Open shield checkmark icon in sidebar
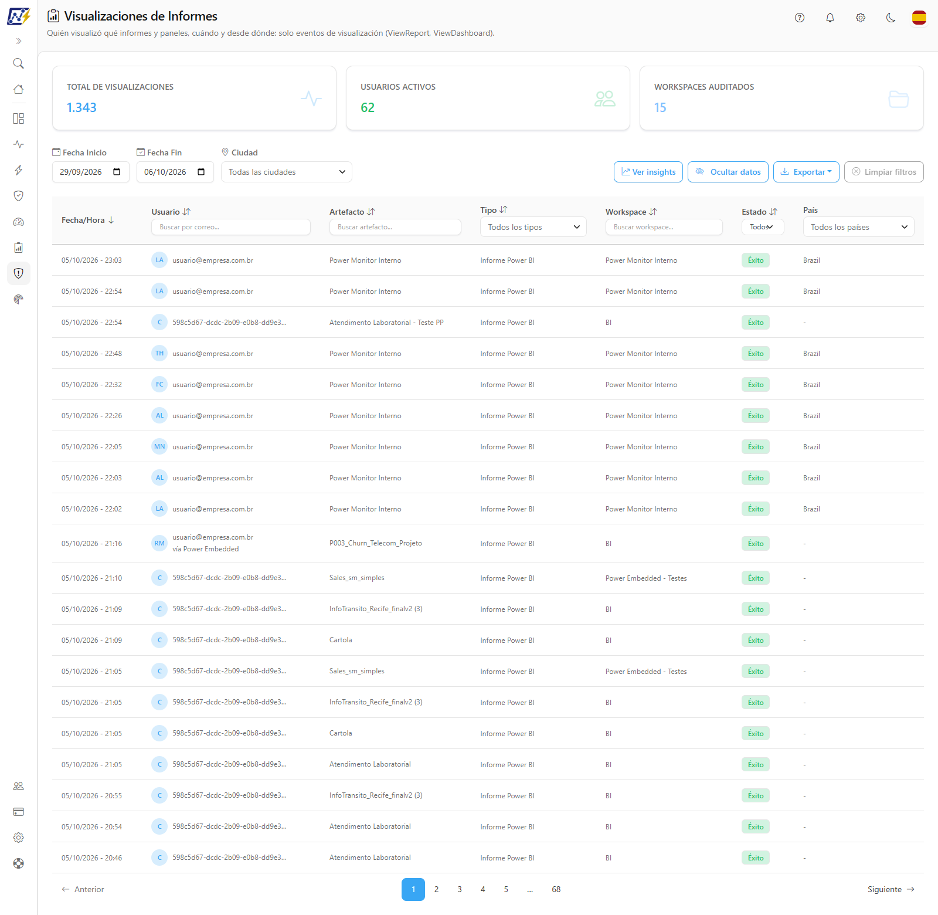The width and height of the screenshot is (938, 915). pos(19,196)
